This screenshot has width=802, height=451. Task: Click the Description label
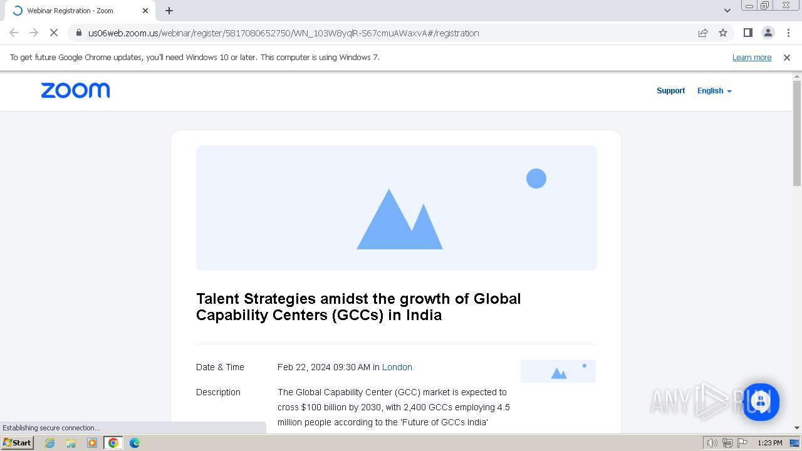(x=218, y=392)
